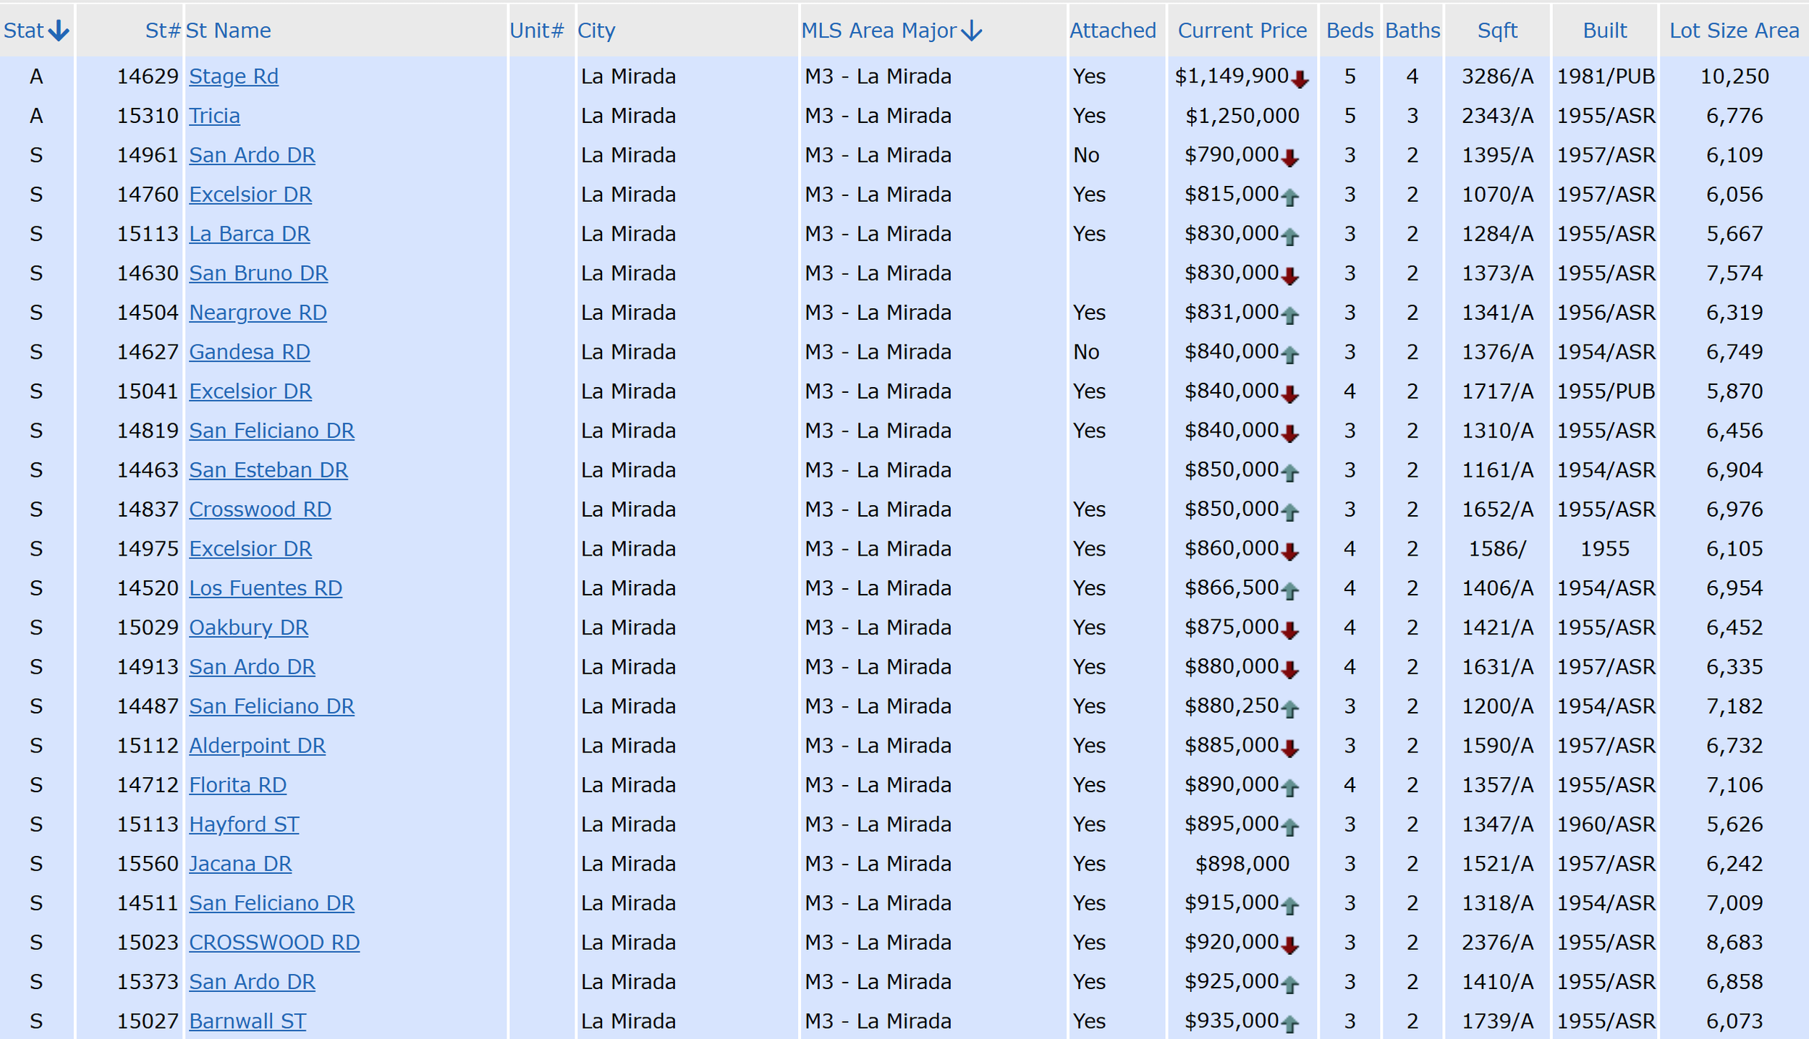Click red down arrow beside $790,000
This screenshot has width=1809, height=1039.
(1289, 158)
